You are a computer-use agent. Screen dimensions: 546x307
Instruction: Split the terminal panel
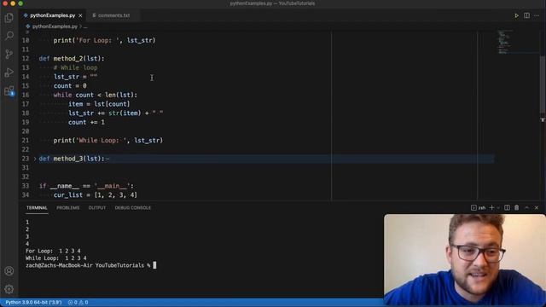point(507,208)
